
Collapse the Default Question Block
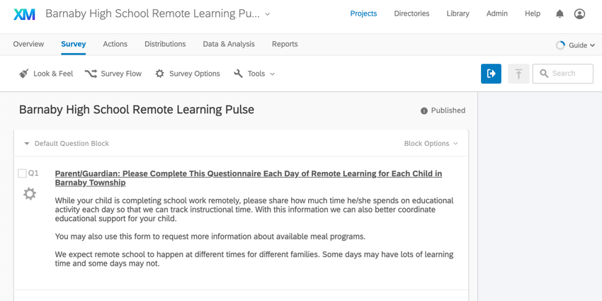(x=26, y=144)
